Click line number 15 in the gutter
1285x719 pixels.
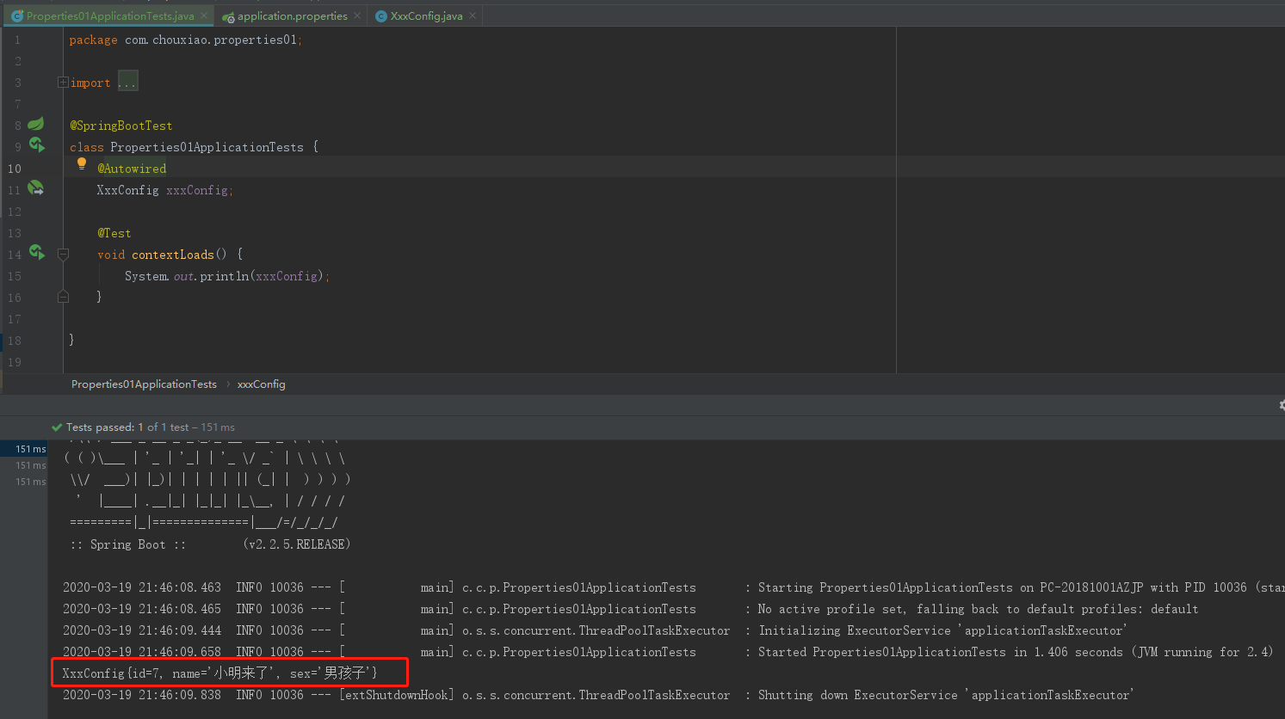[15, 276]
